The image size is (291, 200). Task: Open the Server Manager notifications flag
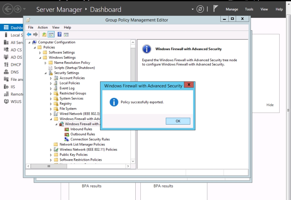coord(215,9)
